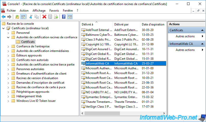This screenshot has width=206, height=122.
Task: Click the VeriSign Class 3 certificate icon
Action: pos(83,107)
